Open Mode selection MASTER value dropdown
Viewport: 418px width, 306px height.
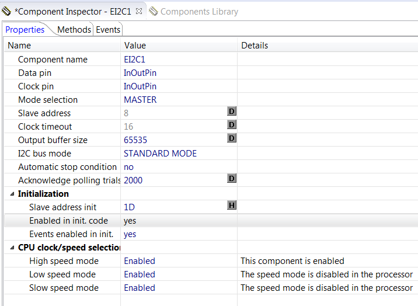coord(140,100)
